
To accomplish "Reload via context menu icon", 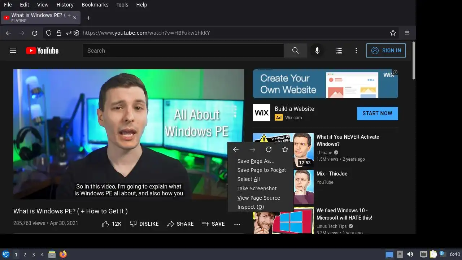I will (269, 149).
